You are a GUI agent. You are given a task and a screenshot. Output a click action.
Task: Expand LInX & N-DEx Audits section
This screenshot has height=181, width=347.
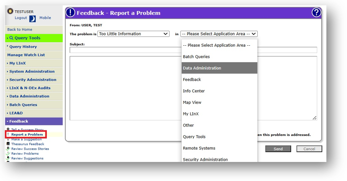click(34, 88)
